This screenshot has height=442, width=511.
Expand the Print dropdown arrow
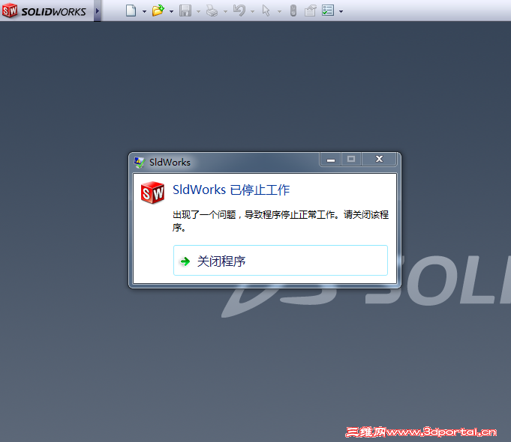click(x=226, y=11)
